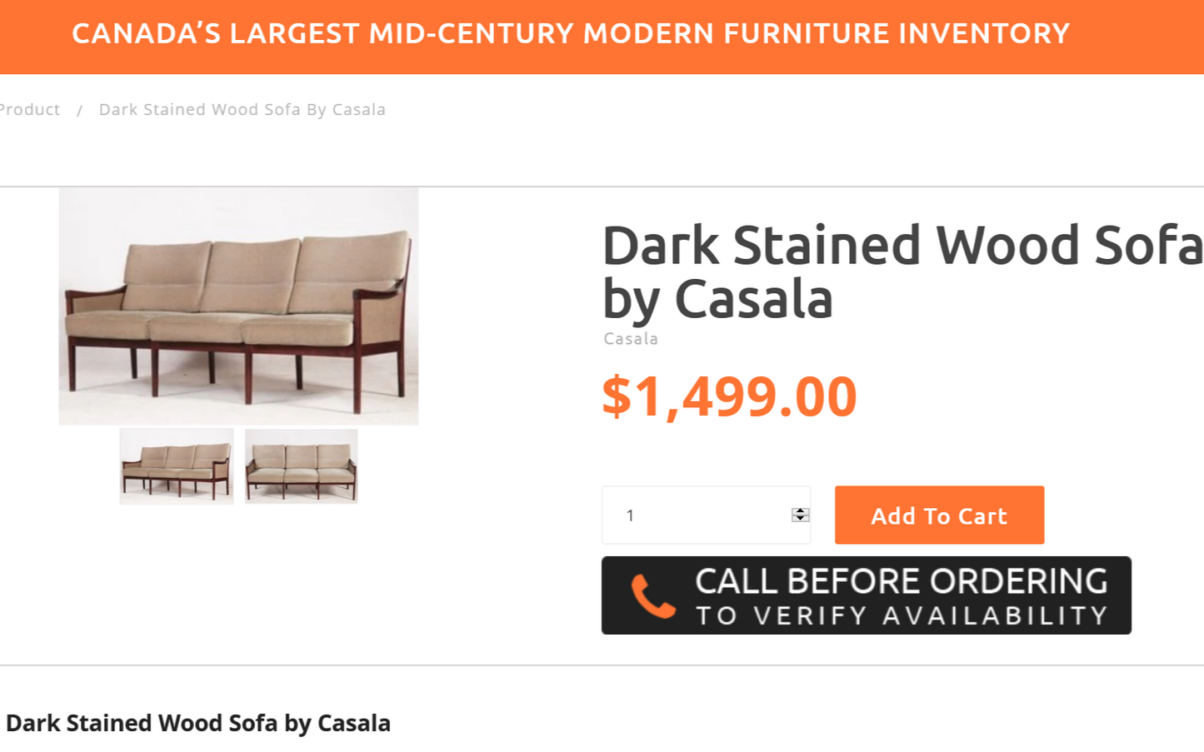Click the breadcrumb slash separator
Screen dimensions: 1204x752
click(79, 111)
